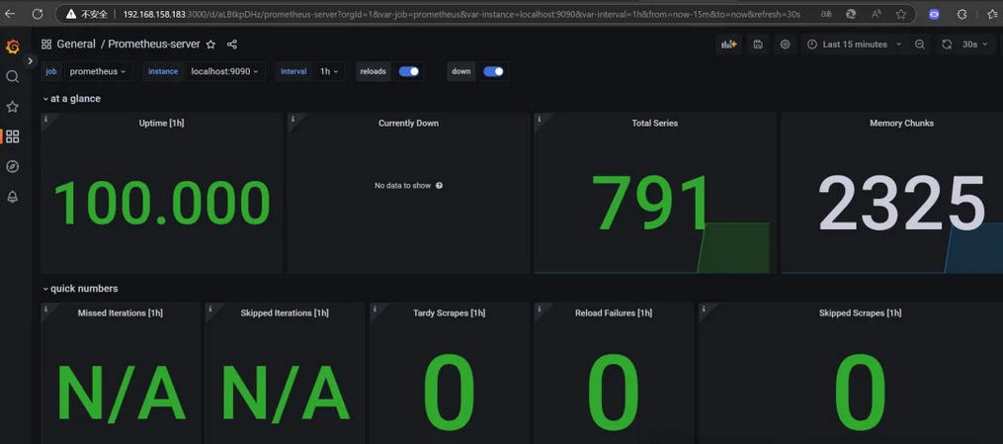Open the Alerting bell icon
This screenshot has width=1003, height=444.
12,197
